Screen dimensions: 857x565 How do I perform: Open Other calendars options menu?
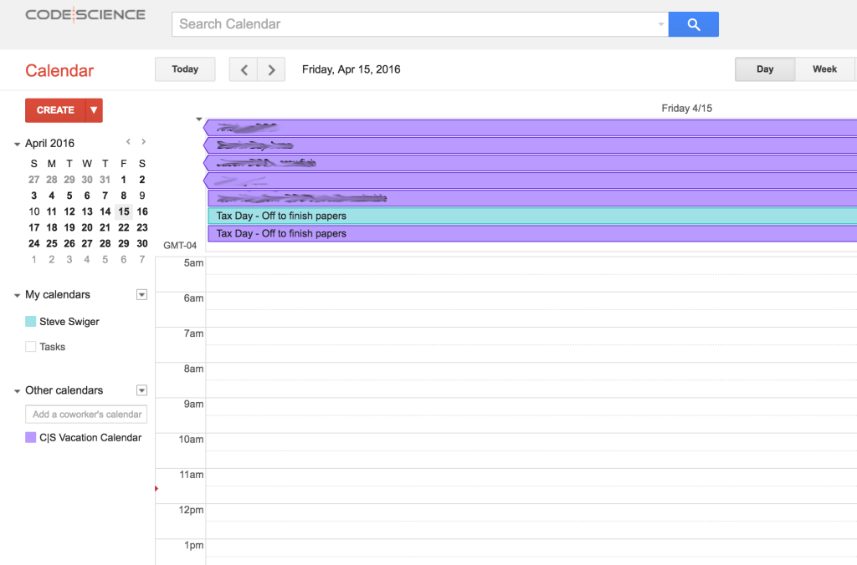[x=141, y=390]
